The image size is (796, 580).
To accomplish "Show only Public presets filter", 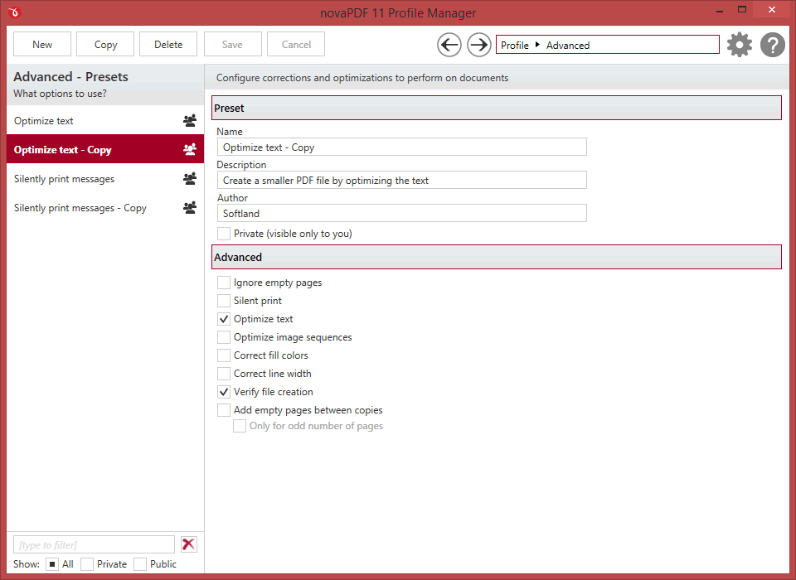I will point(140,564).
